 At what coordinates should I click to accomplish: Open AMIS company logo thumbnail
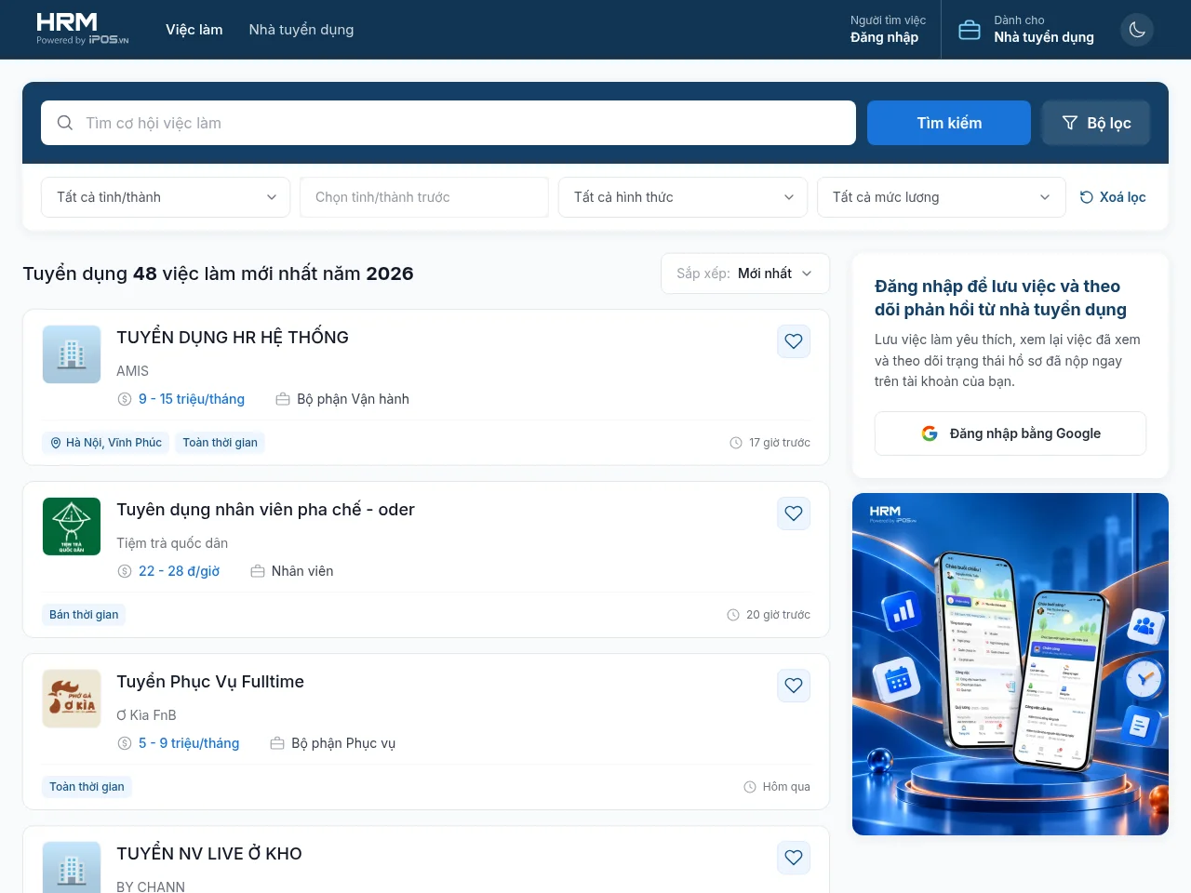(x=72, y=354)
